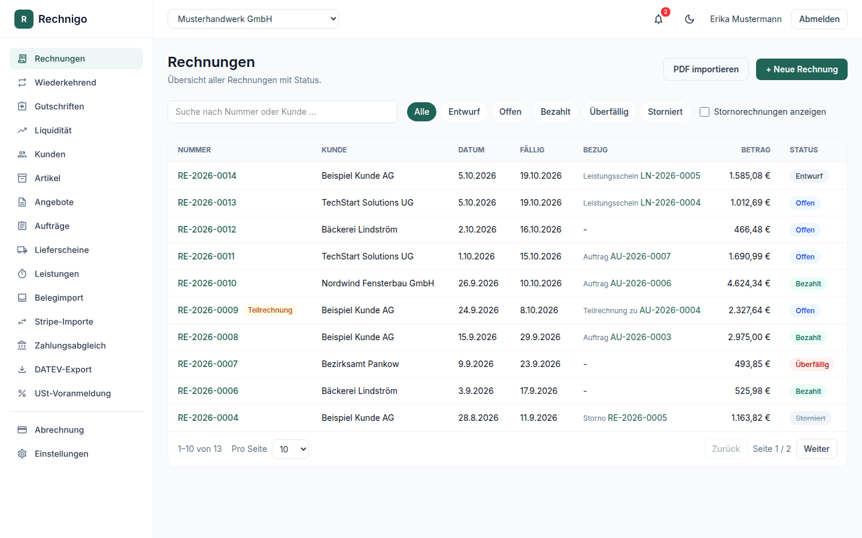Open the Pro Seite count dropdown
The height and width of the screenshot is (538, 862).
(x=290, y=449)
